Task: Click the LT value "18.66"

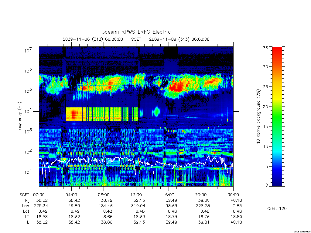Action: click(x=107, y=217)
